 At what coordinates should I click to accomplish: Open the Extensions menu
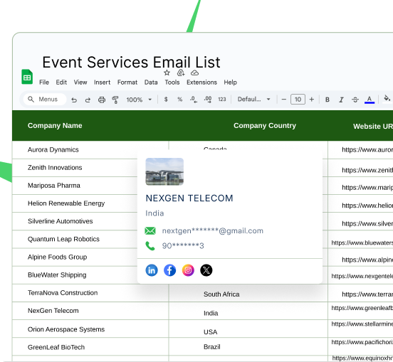(x=201, y=82)
